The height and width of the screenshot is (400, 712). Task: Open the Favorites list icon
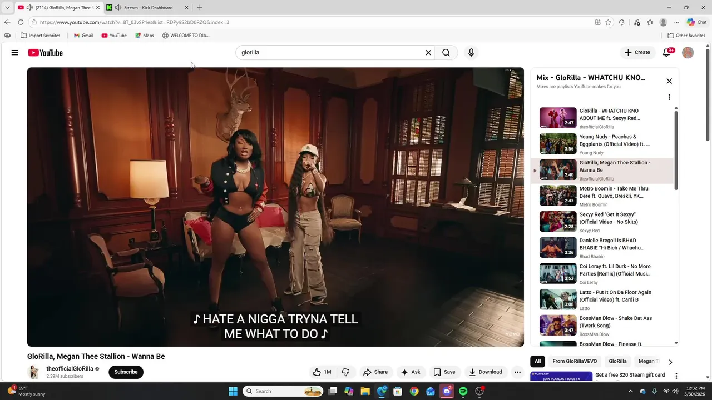pos(650,22)
